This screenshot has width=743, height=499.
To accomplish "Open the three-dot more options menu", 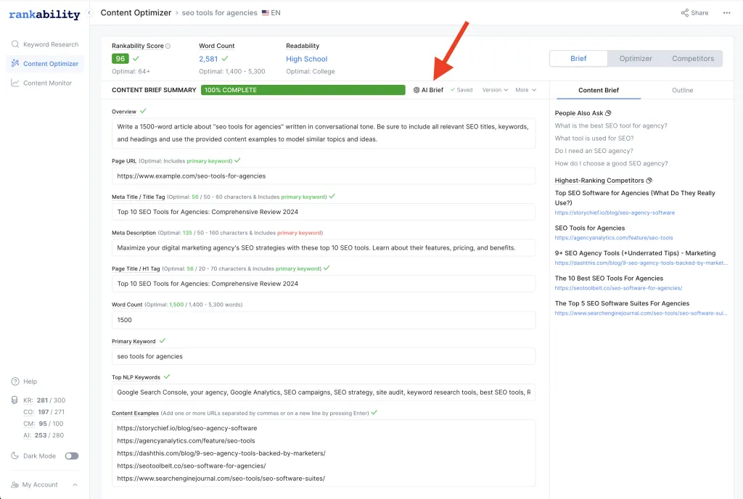I will 726,13.
